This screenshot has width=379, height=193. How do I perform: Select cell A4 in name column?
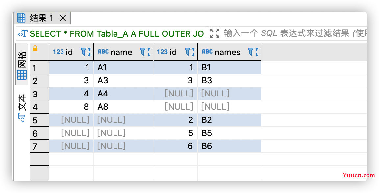point(123,94)
